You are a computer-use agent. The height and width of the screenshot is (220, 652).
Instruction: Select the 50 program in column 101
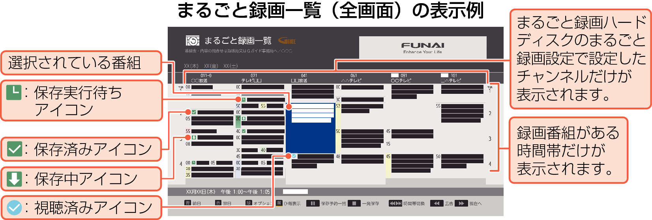[x=460, y=161]
